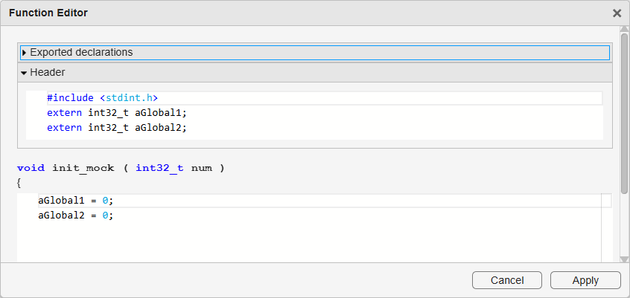Click the 'Function Editor' title text

pyautogui.click(x=48, y=13)
